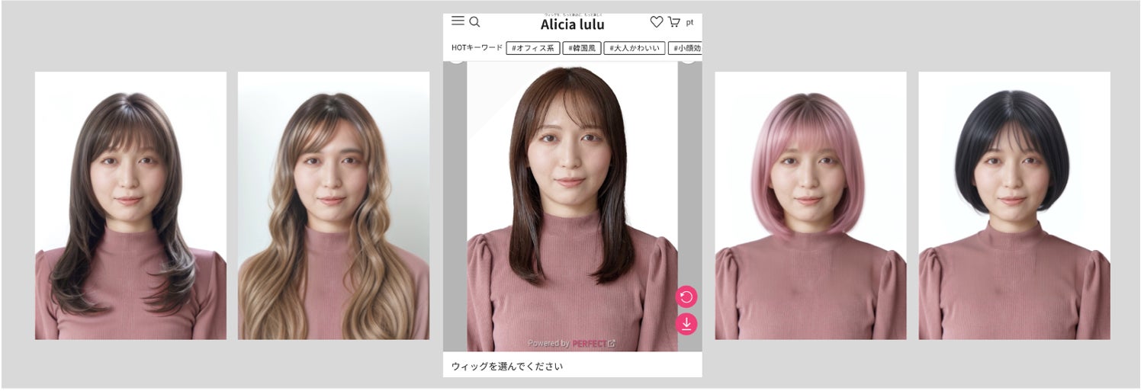1144x391 pixels.
Task: Click the central brown straight hair preview
Action: 572,206
